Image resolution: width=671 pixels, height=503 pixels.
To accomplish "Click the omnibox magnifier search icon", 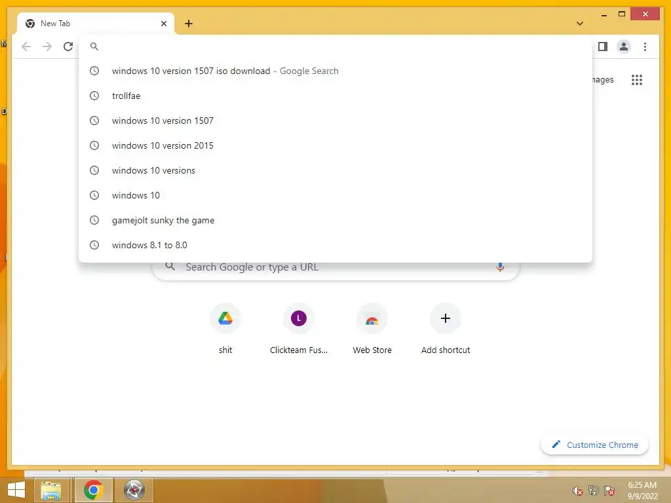I will click(94, 47).
